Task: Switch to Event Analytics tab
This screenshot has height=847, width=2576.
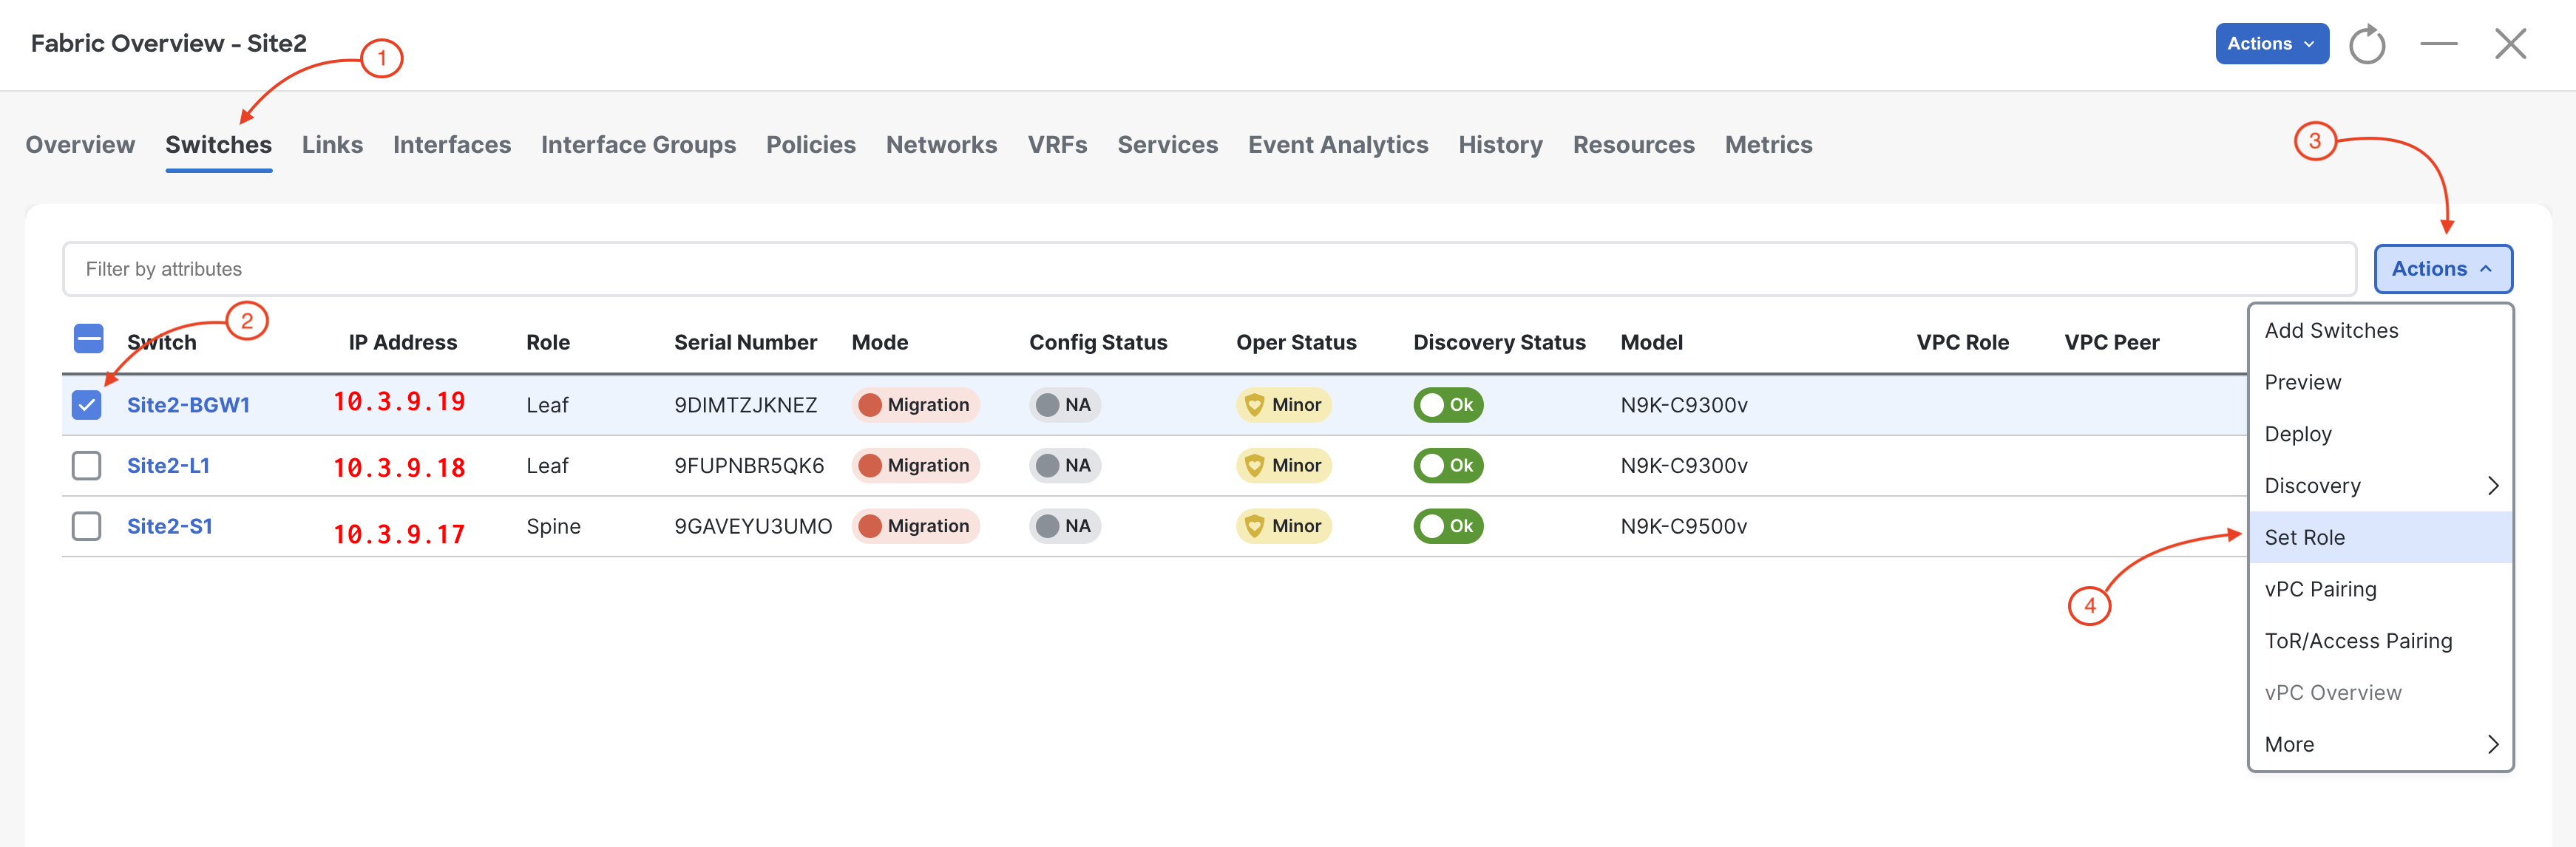Action: 1337,145
